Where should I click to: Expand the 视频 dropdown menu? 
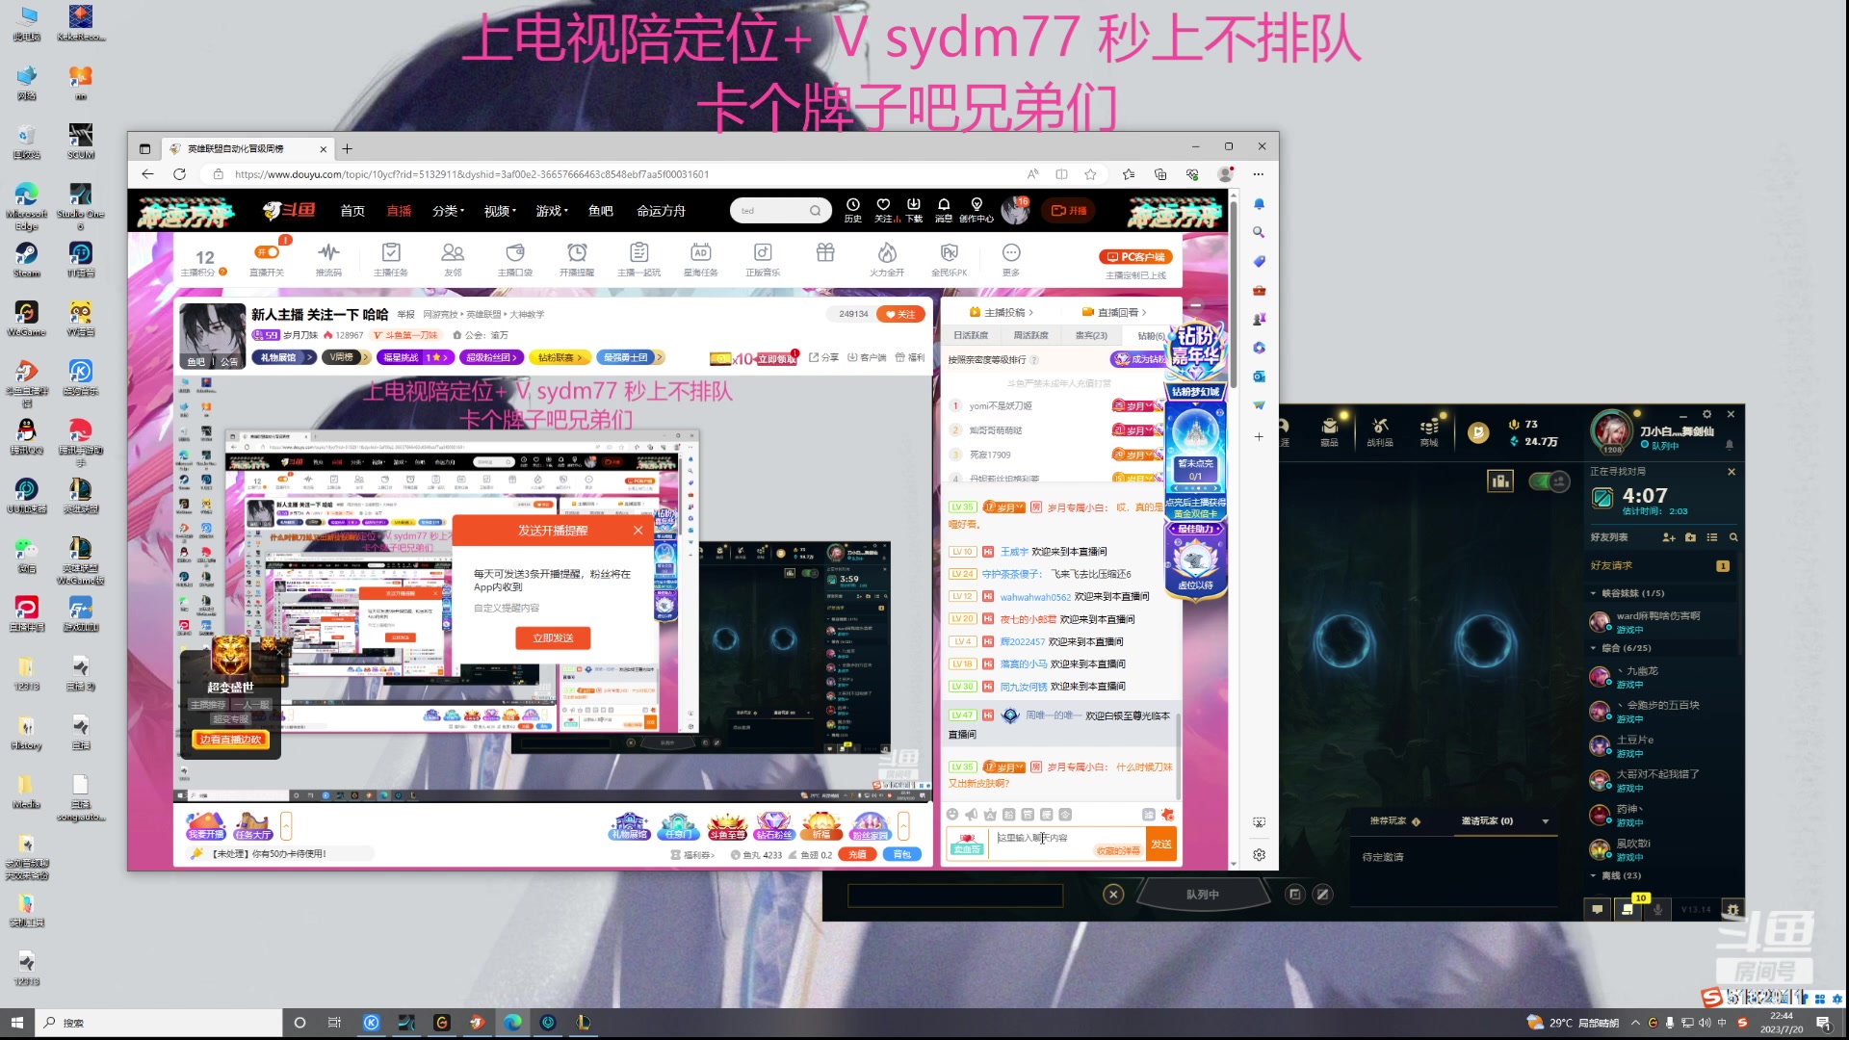(x=500, y=211)
